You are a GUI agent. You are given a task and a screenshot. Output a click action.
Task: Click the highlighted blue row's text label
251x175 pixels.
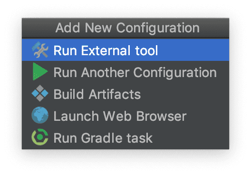click(106, 50)
